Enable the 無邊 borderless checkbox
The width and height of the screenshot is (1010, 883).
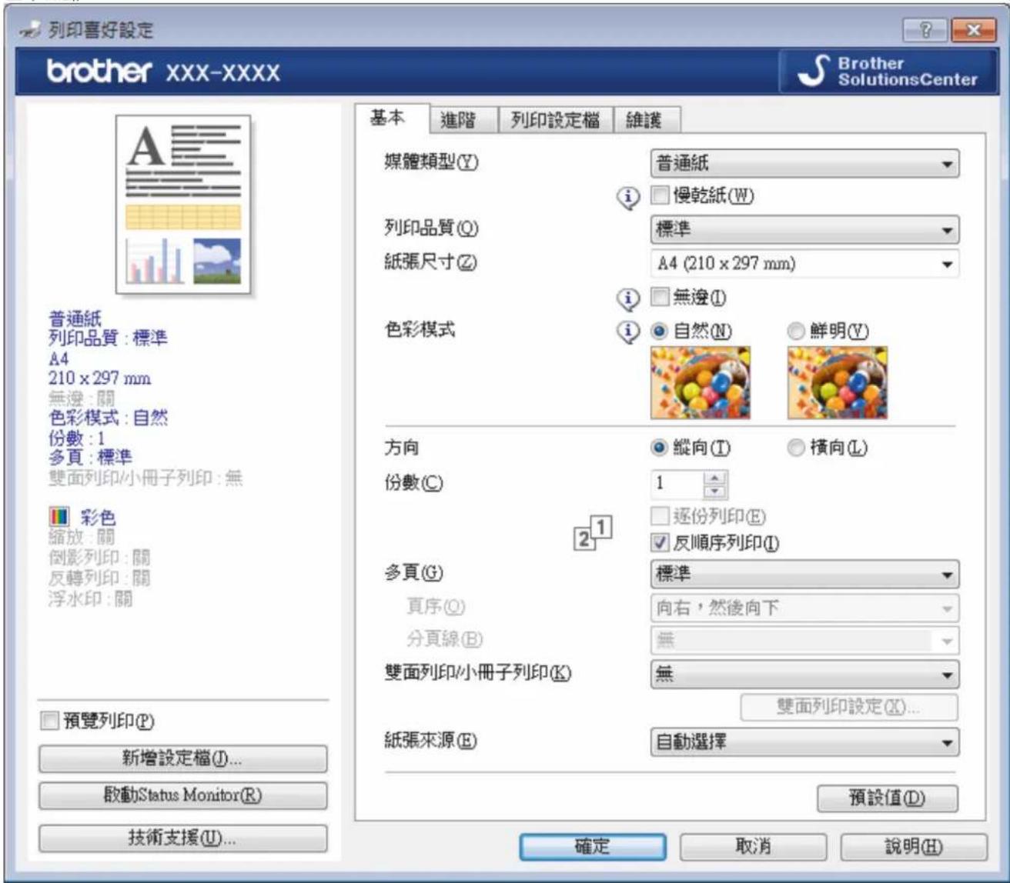[659, 297]
